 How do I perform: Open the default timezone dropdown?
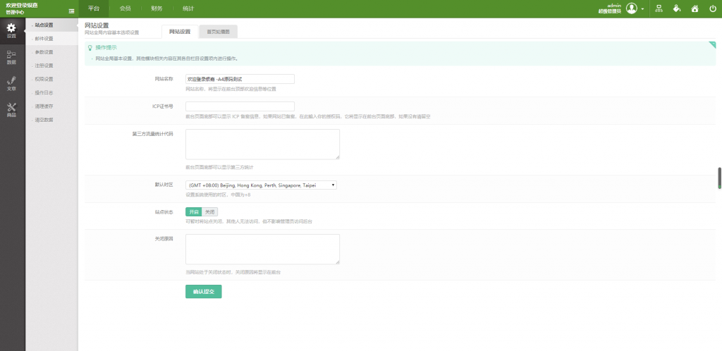tap(261, 185)
